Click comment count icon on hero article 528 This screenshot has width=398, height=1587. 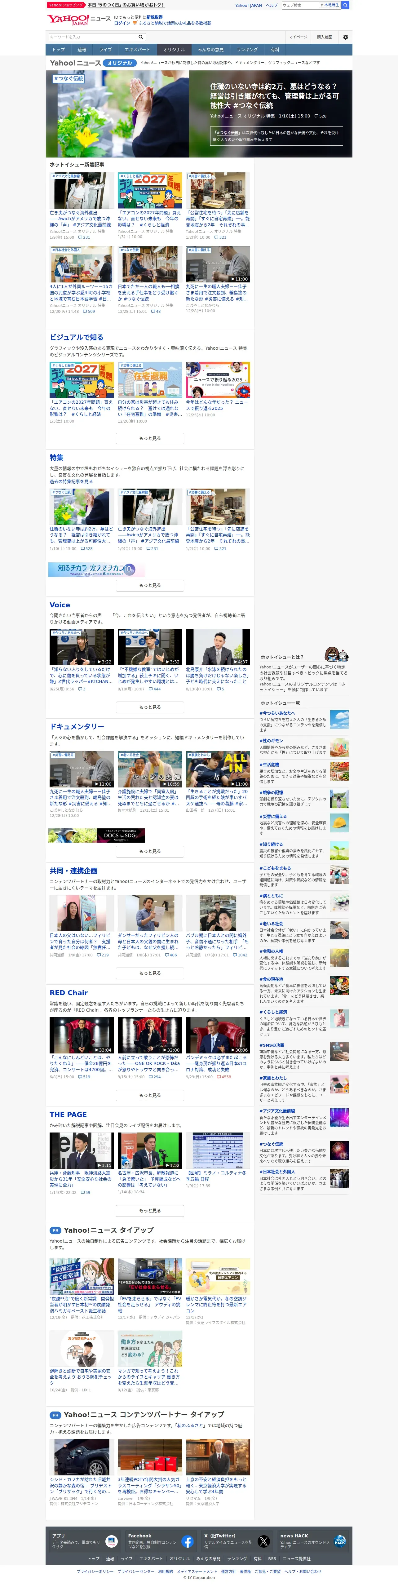tap(317, 116)
